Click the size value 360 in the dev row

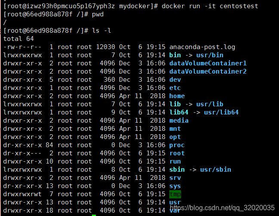coord(110,80)
